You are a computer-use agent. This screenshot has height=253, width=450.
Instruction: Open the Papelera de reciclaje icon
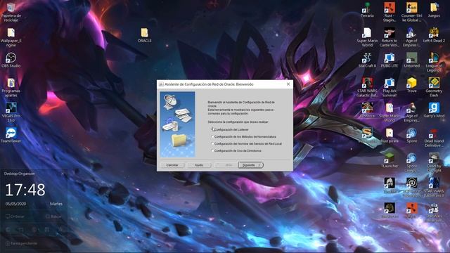(11, 12)
